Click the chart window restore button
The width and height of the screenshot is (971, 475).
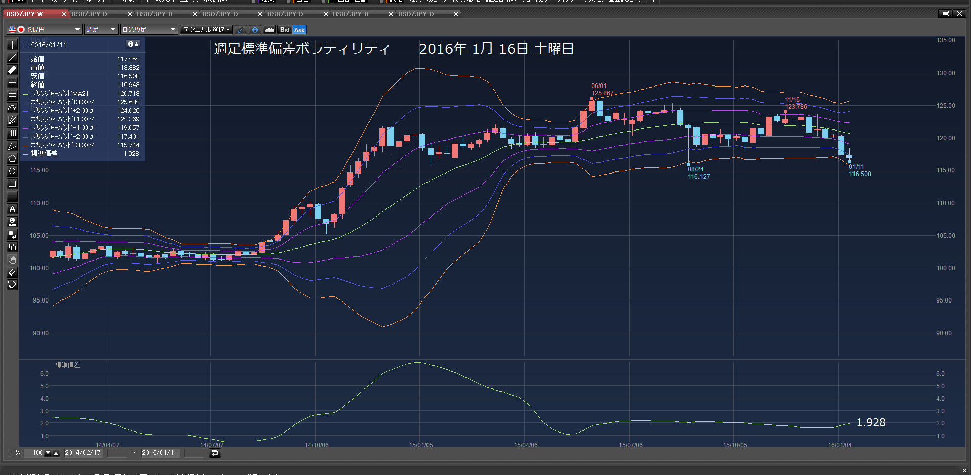pyautogui.click(x=945, y=14)
